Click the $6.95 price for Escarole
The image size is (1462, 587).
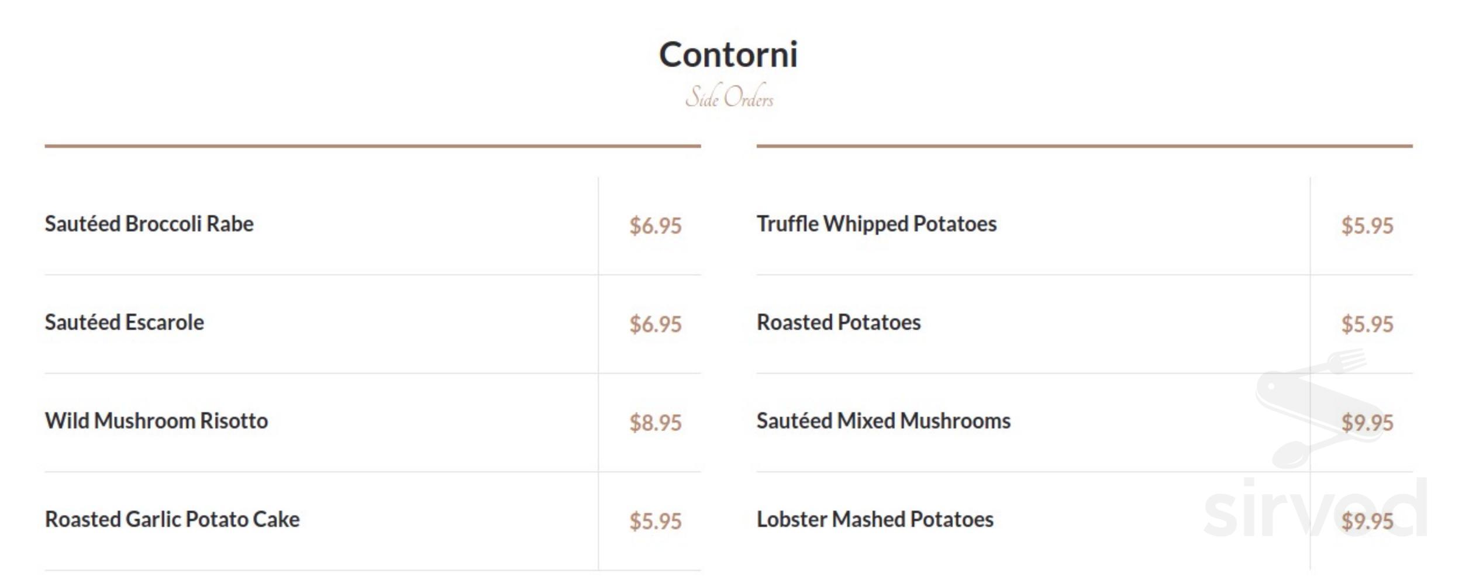[x=656, y=324]
